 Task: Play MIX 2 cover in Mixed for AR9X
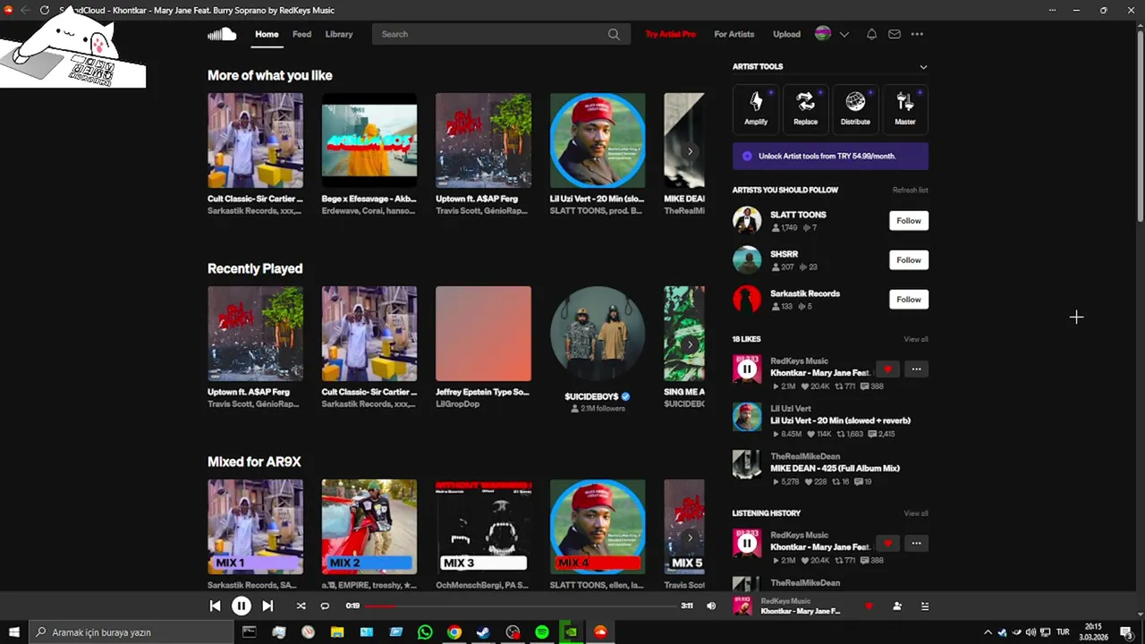point(369,527)
